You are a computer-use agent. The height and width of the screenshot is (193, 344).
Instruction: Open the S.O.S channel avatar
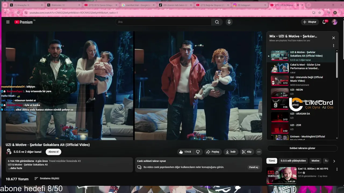click(9, 151)
